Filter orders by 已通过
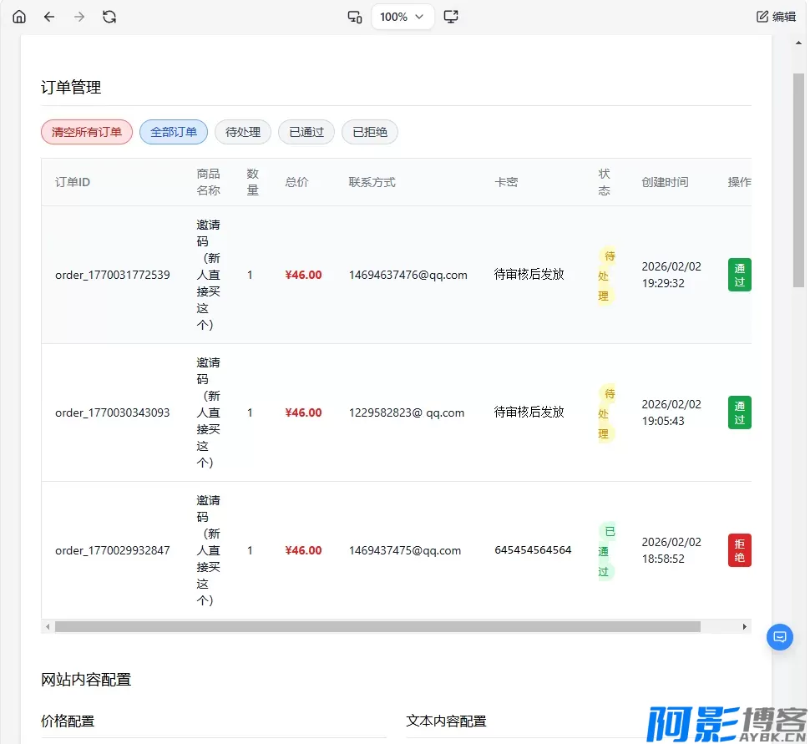This screenshot has width=810, height=744. point(306,132)
